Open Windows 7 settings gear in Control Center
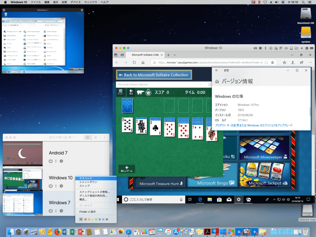316x237 pixels. coord(61,211)
